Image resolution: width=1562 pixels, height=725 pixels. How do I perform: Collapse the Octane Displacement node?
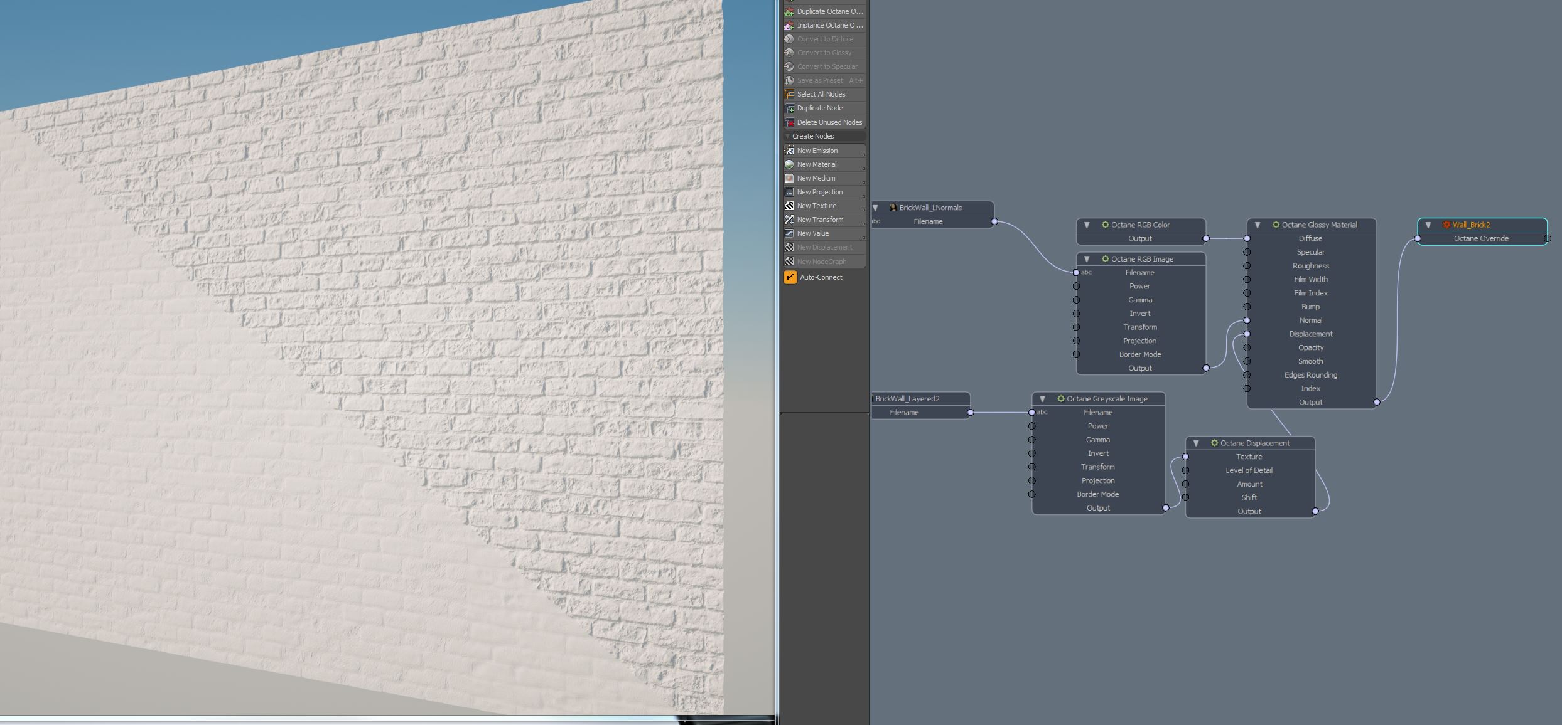(1195, 443)
